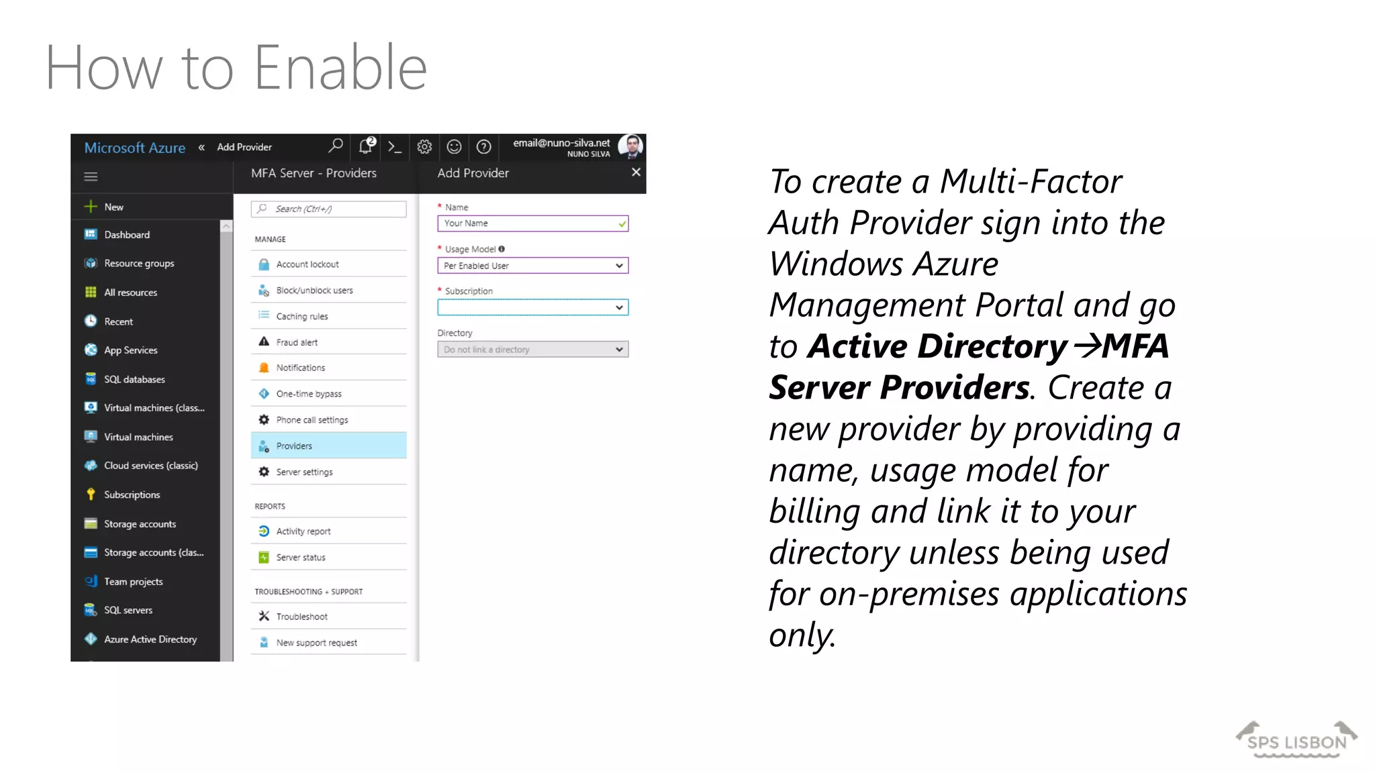
Task: Open Caching rules menu item
Action: point(329,316)
